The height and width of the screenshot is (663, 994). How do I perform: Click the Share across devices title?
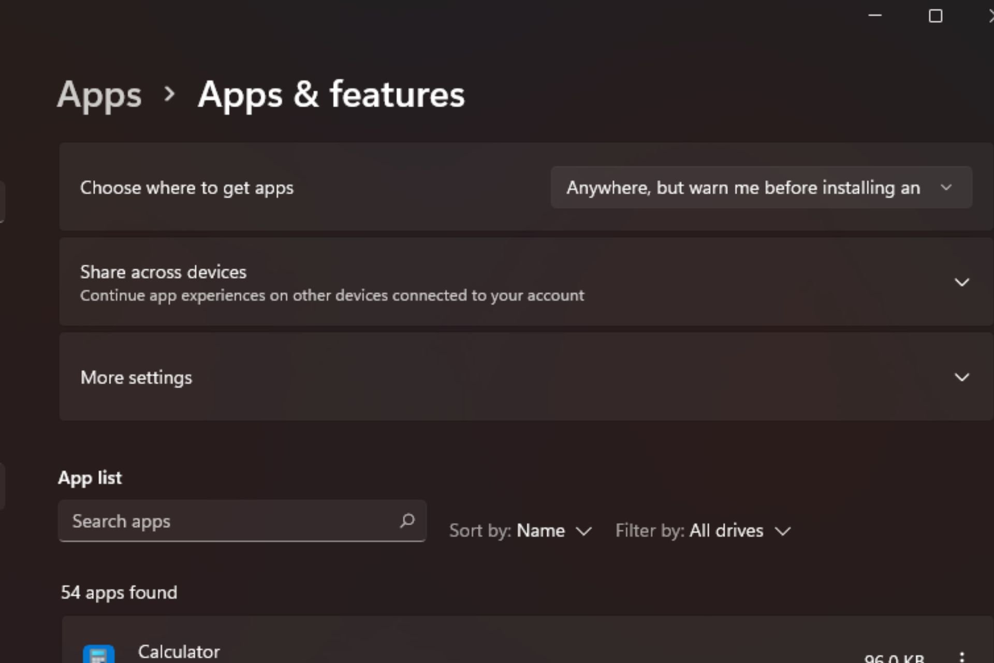(x=163, y=272)
